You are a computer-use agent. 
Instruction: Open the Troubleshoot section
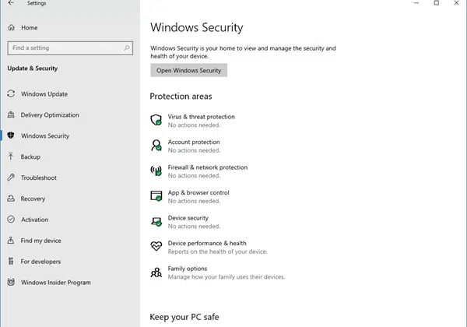pos(39,178)
